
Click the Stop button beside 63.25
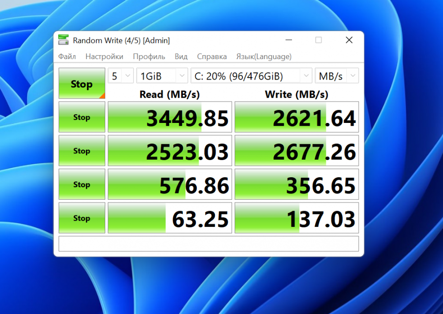[82, 218]
